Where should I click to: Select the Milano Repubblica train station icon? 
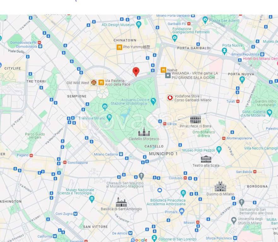tap(262, 54)
